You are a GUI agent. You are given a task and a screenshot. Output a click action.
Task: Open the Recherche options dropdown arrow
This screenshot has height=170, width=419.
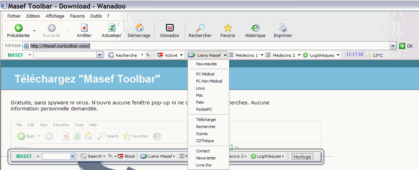[142, 55]
